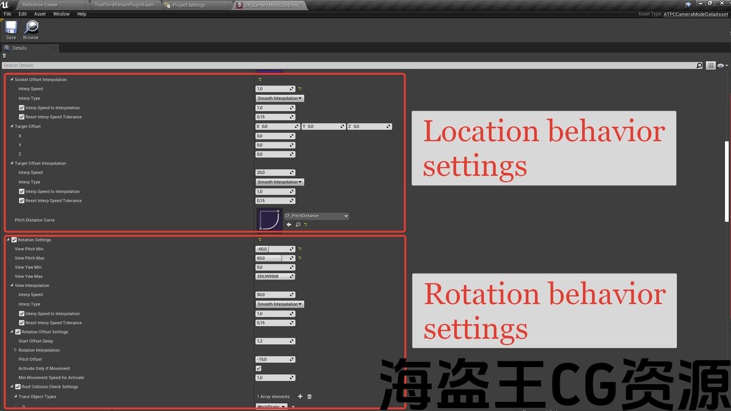
Task: Use selected asset arrow for Pitch Distance Curve
Action: [289, 225]
